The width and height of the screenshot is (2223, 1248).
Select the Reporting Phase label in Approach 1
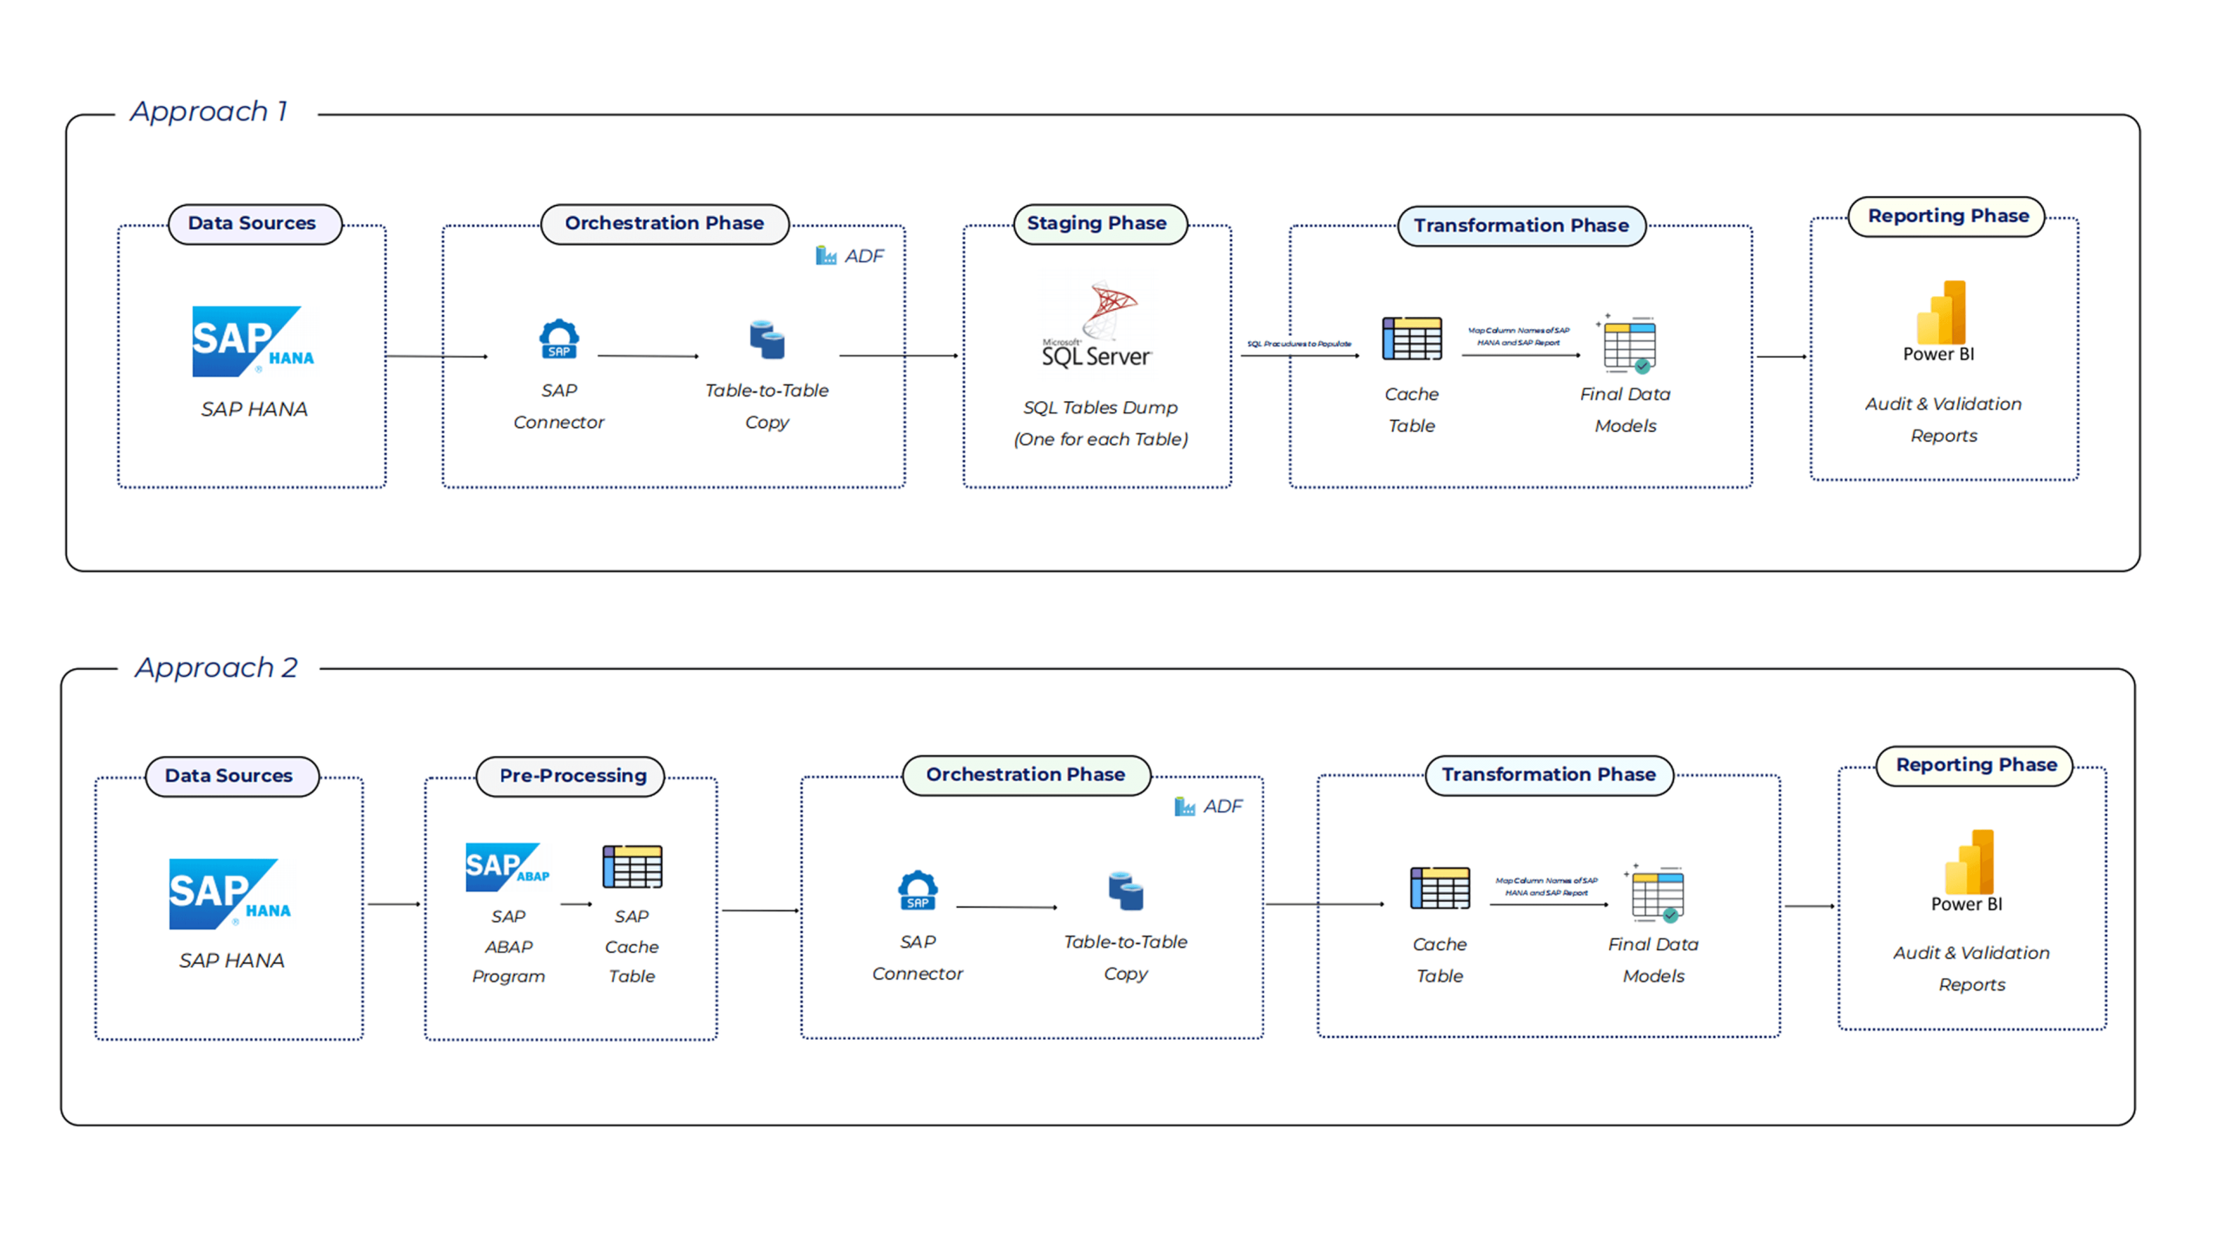[1946, 216]
